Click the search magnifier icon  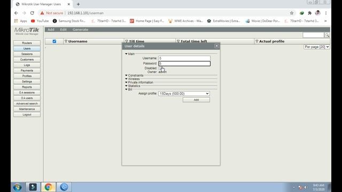click(327, 35)
